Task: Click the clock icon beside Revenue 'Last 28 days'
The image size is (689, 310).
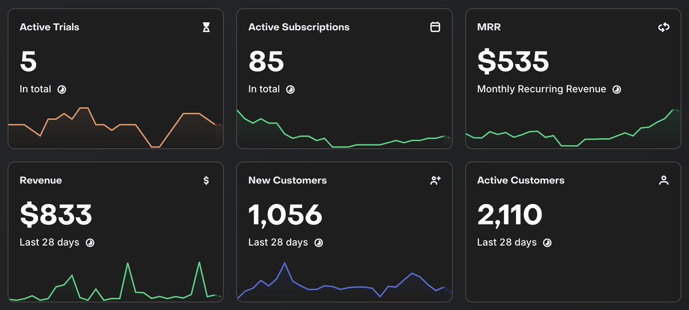Action: point(90,242)
